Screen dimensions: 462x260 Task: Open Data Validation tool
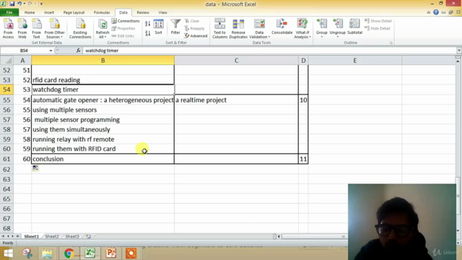pos(259,29)
